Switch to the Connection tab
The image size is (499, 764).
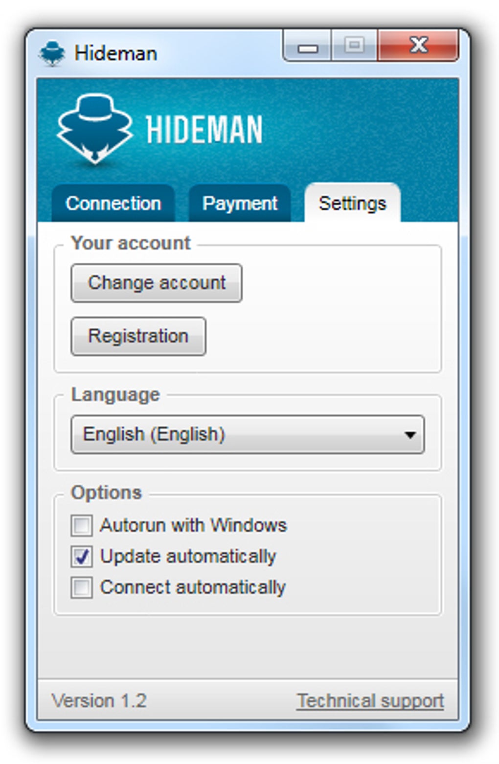[113, 203]
